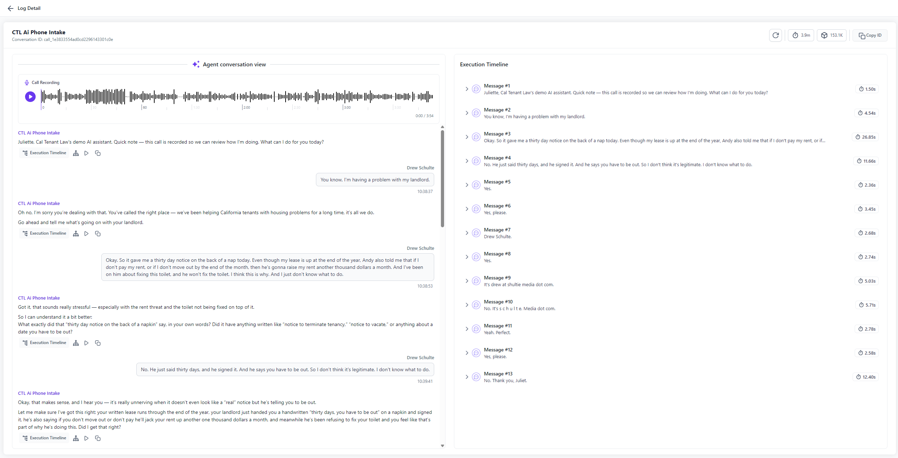The height and width of the screenshot is (458, 898).
Task: Click the Conversation ID text
Action: [62, 40]
